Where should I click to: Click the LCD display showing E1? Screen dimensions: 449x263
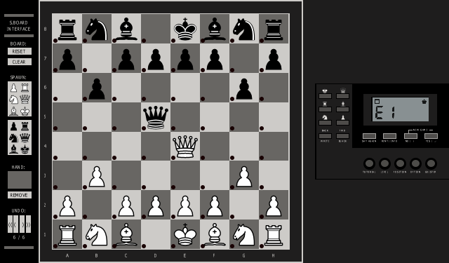[401, 109]
